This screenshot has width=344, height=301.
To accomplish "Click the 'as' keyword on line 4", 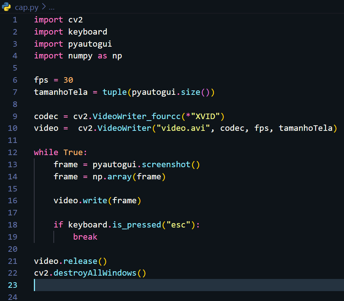I will [102, 56].
